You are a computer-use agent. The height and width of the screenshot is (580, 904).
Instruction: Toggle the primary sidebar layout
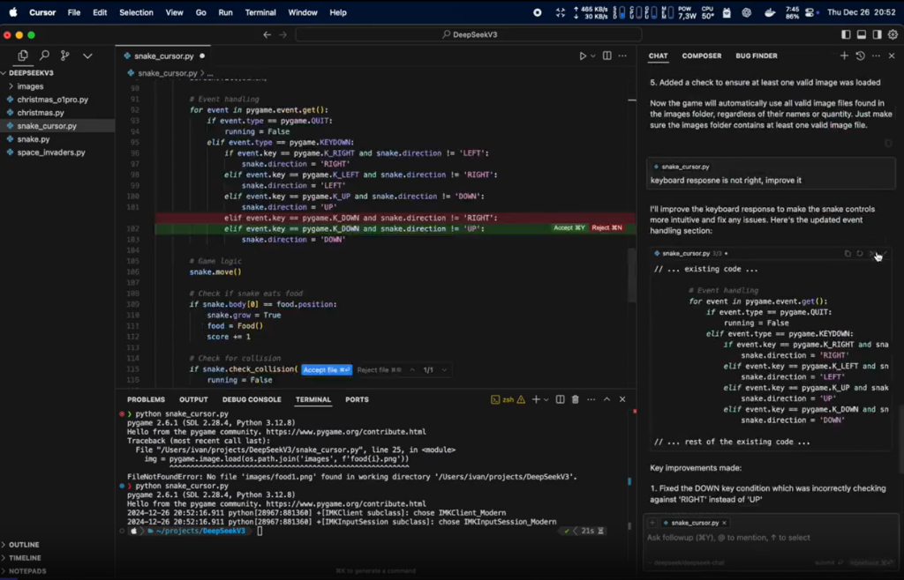coord(846,34)
